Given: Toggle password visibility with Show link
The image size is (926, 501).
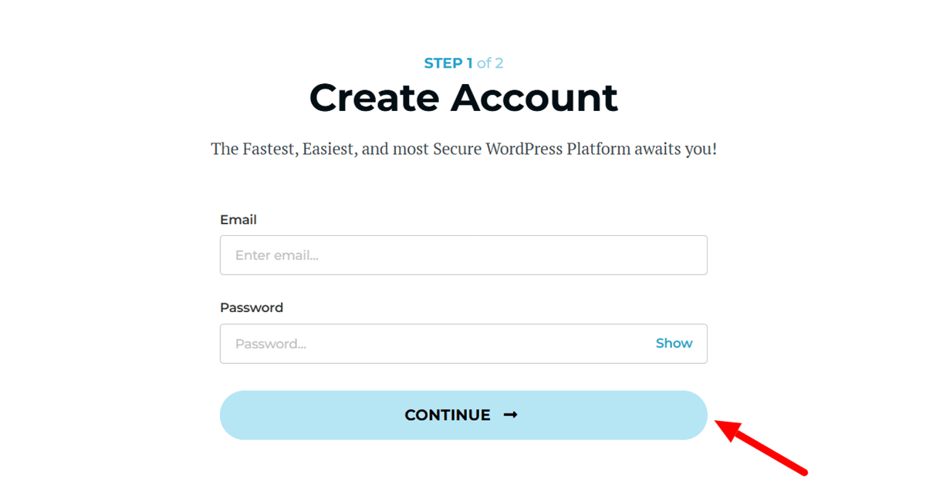Looking at the screenshot, I should coord(673,343).
